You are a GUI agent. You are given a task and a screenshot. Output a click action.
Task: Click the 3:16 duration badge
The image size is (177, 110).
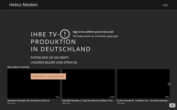click(57, 97)
